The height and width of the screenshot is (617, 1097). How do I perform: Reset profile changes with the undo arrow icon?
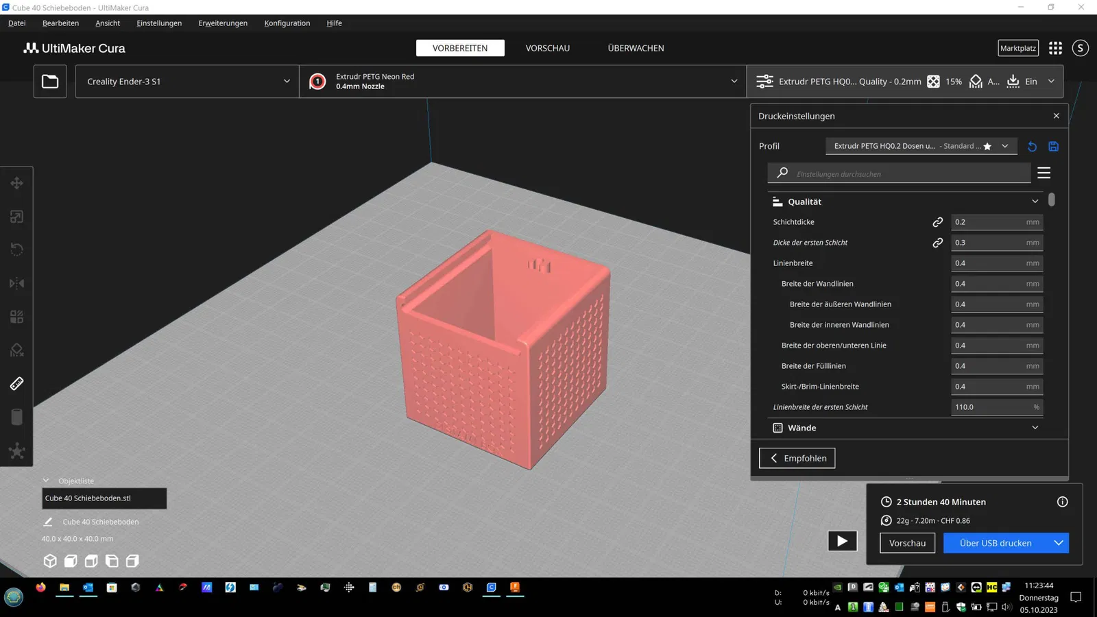coord(1032,146)
